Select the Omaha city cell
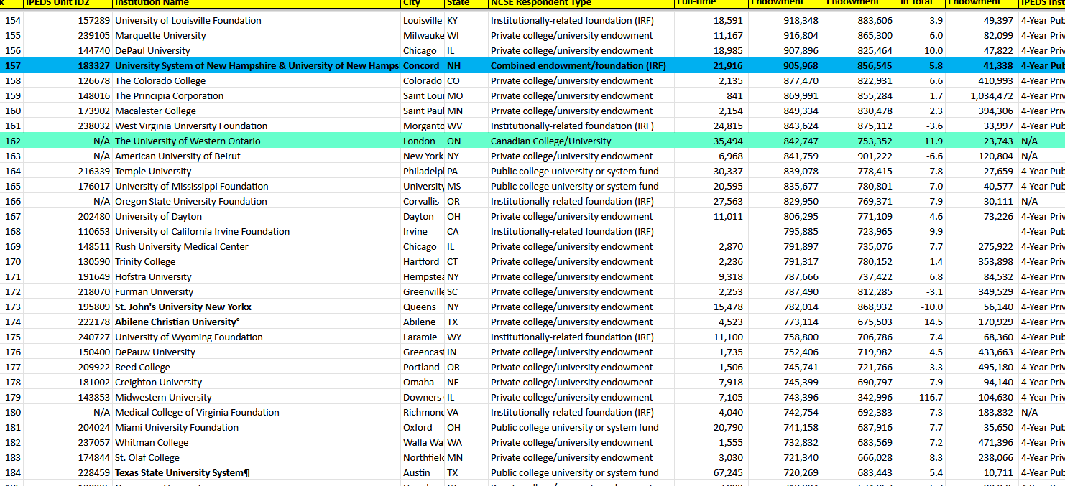Viewport: 1065px width, 486px height. (x=423, y=383)
